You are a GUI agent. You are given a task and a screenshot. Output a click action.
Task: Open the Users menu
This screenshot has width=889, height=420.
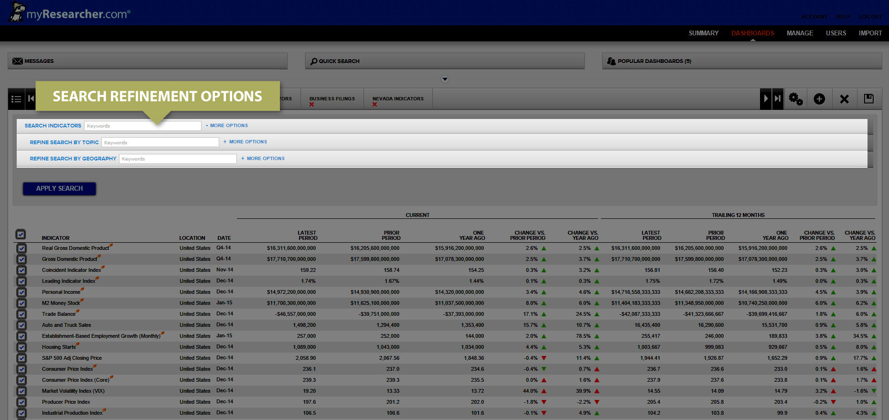(836, 33)
